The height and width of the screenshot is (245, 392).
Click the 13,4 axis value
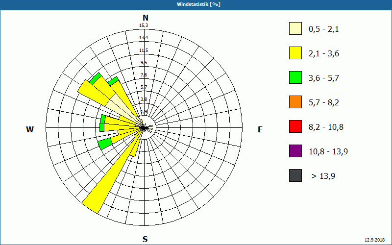click(x=144, y=38)
